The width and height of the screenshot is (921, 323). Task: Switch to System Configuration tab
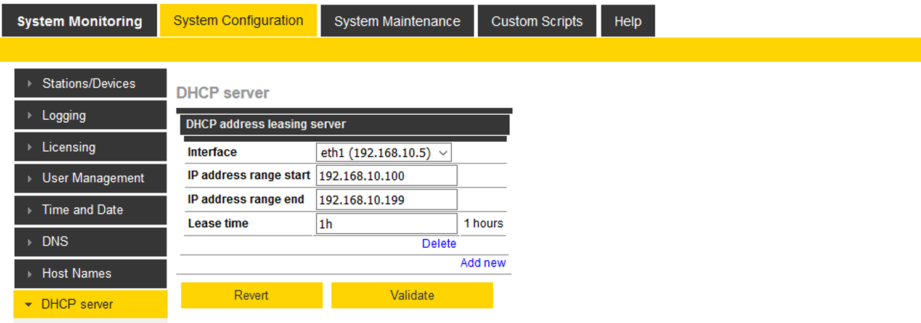238,21
